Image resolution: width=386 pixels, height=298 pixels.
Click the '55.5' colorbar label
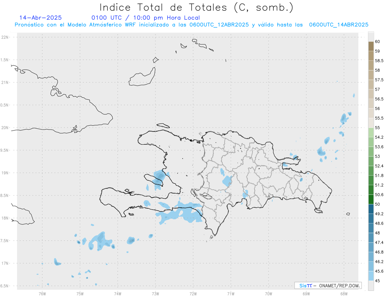pos(379,118)
